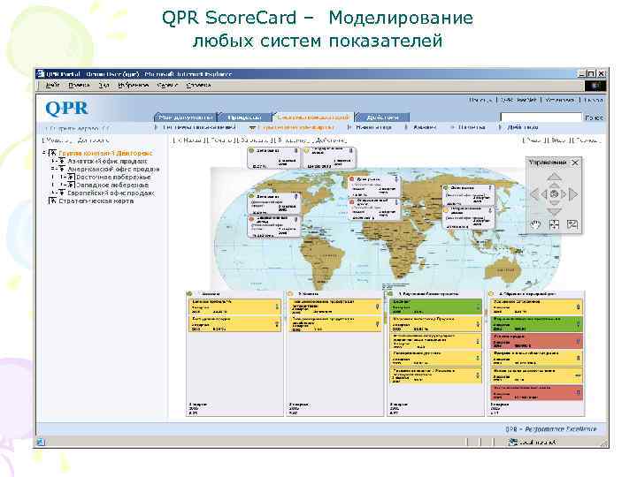This screenshot has width=637, height=477.
Task: Close the Управление navigation panel
Action: (575, 163)
